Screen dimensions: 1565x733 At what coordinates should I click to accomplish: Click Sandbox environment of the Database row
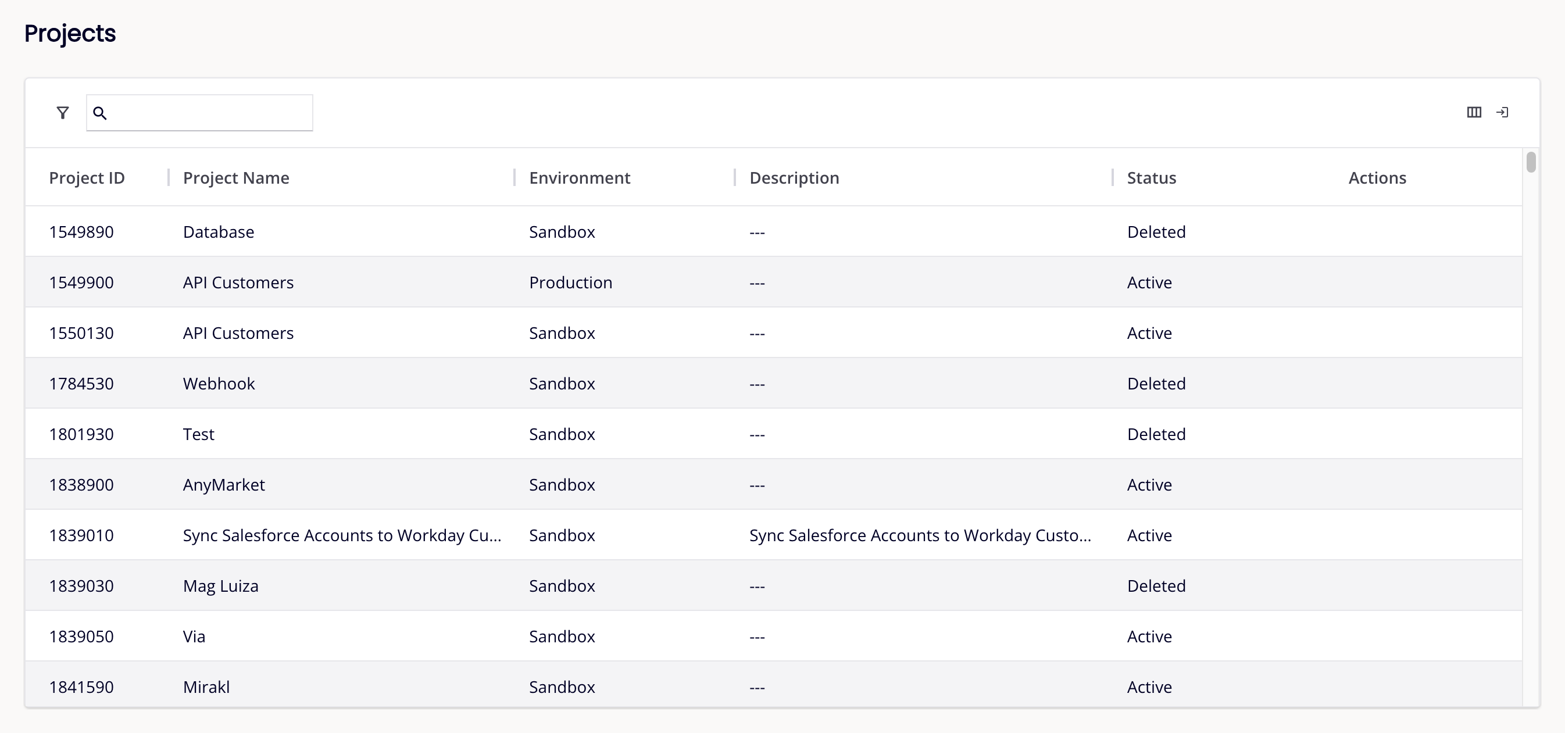coord(562,232)
